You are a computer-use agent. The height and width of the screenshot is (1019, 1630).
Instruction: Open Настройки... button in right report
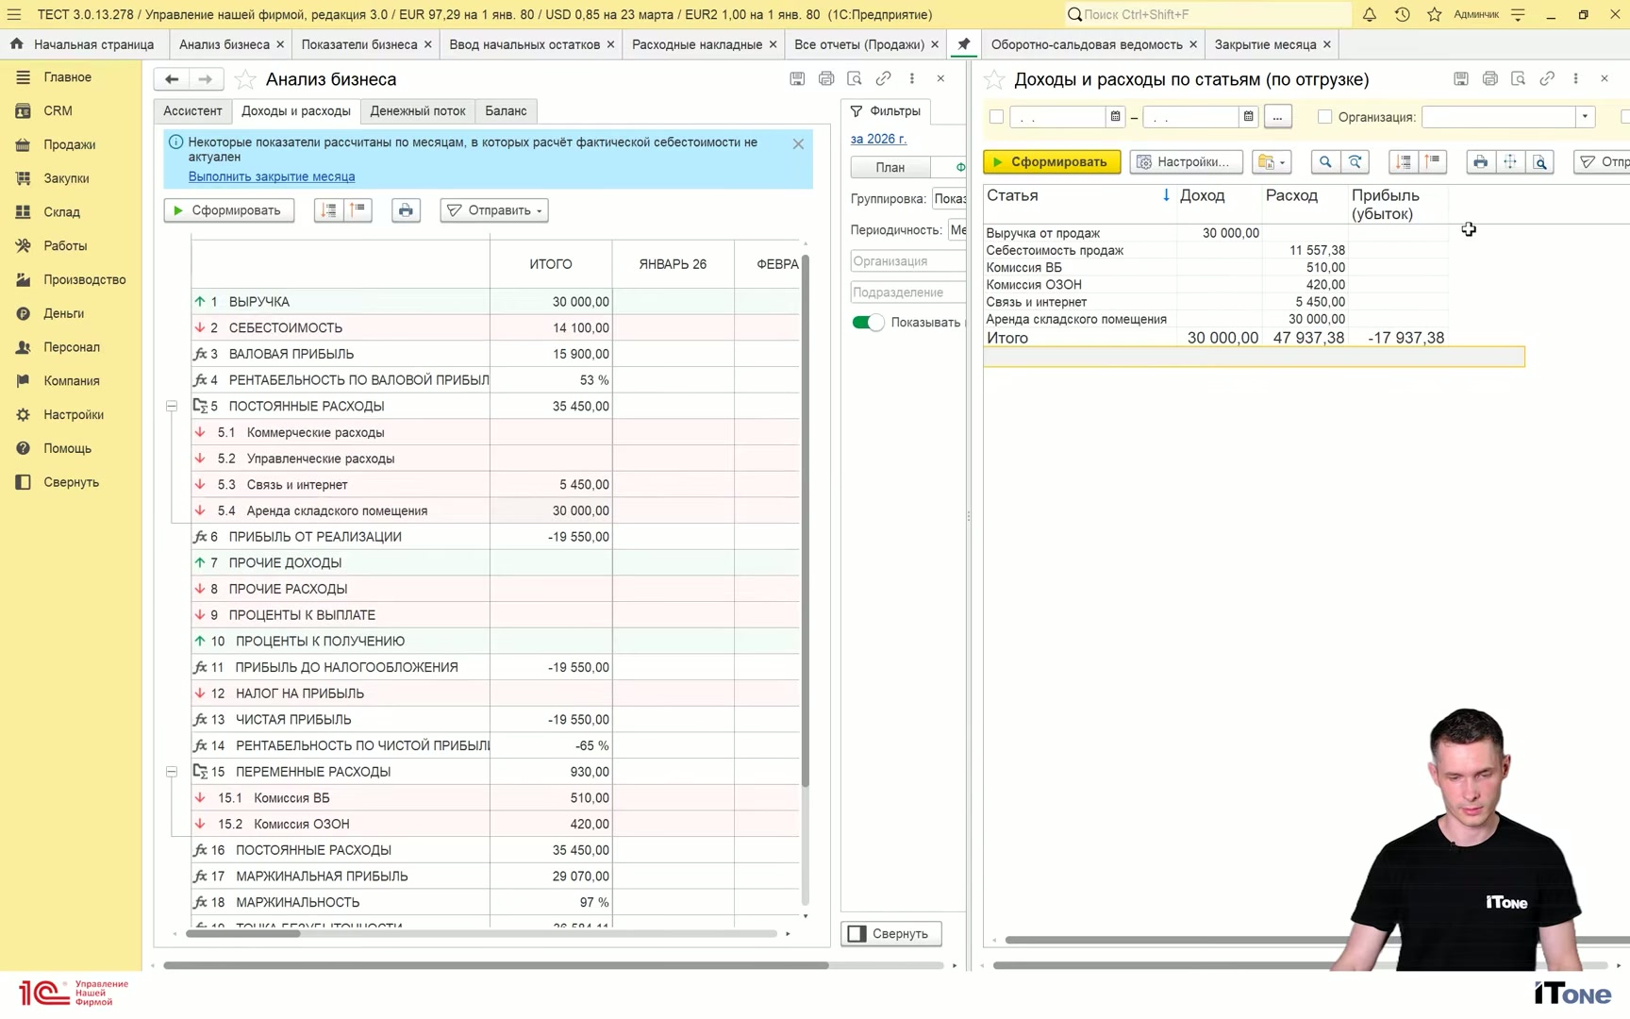click(1186, 162)
